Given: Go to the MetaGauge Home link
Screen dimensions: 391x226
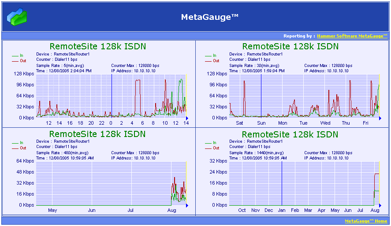Looking at the screenshot, I should 366,221.
